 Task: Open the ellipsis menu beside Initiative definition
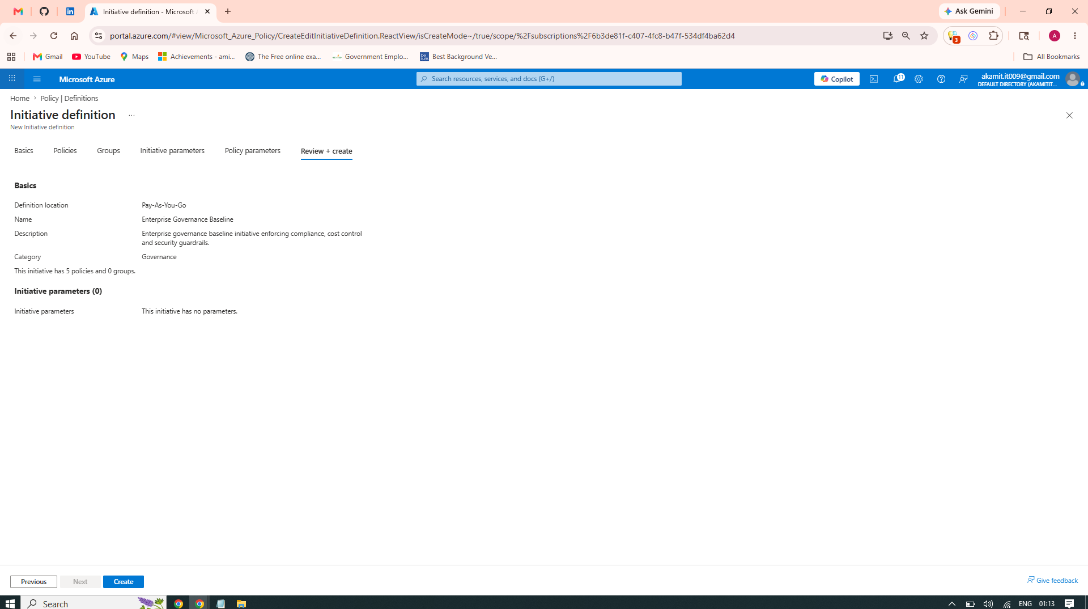(x=131, y=115)
